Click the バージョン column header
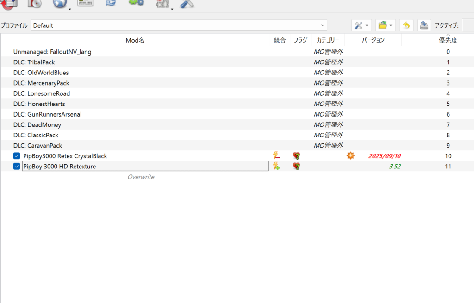 373,40
